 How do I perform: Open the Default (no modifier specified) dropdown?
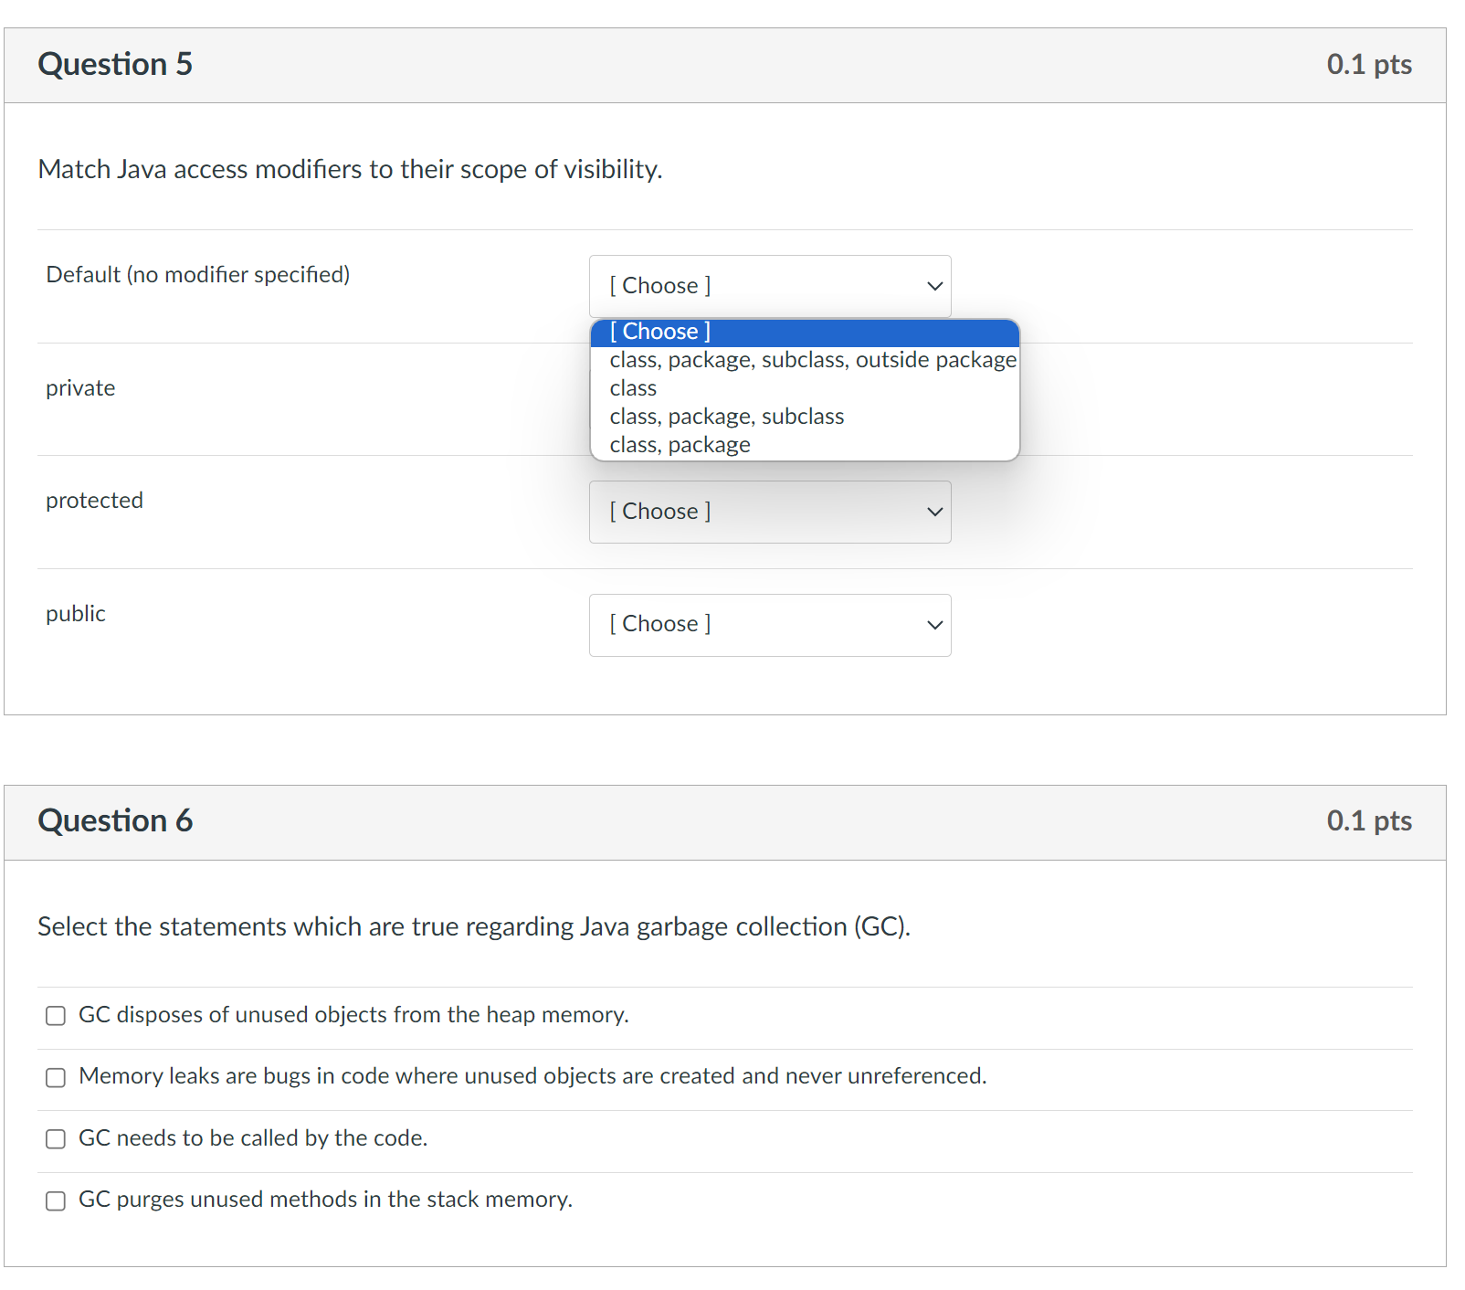770,286
